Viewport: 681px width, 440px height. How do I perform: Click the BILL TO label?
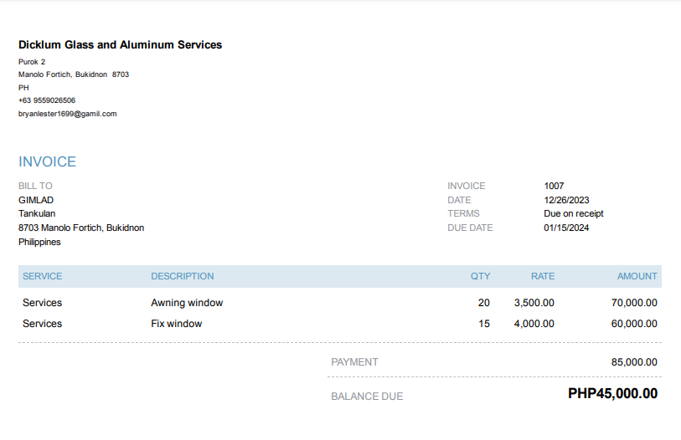35,186
